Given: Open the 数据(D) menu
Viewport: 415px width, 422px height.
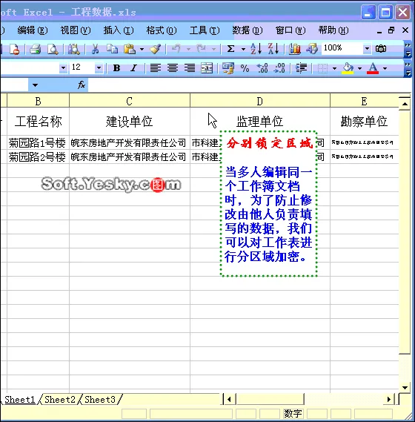Looking at the screenshot, I should [x=248, y=30].
